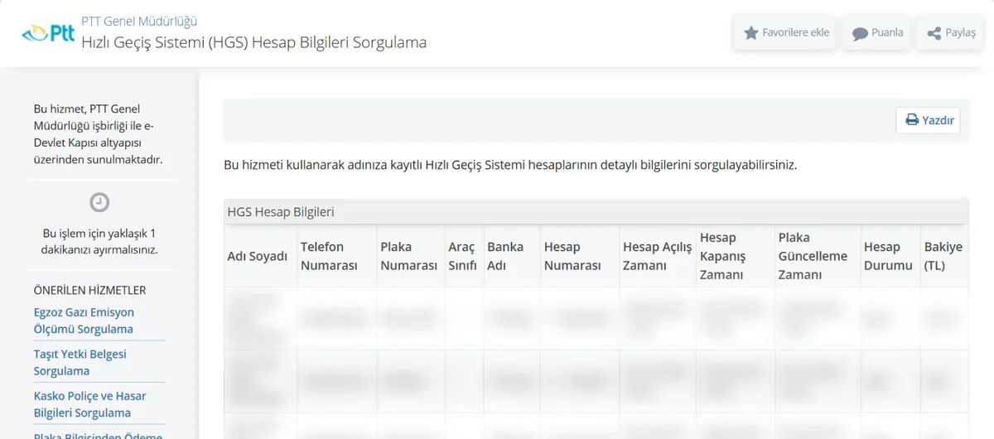
Task: Click the printer icon in Yazdır
Action: click(x=911, y=120)
